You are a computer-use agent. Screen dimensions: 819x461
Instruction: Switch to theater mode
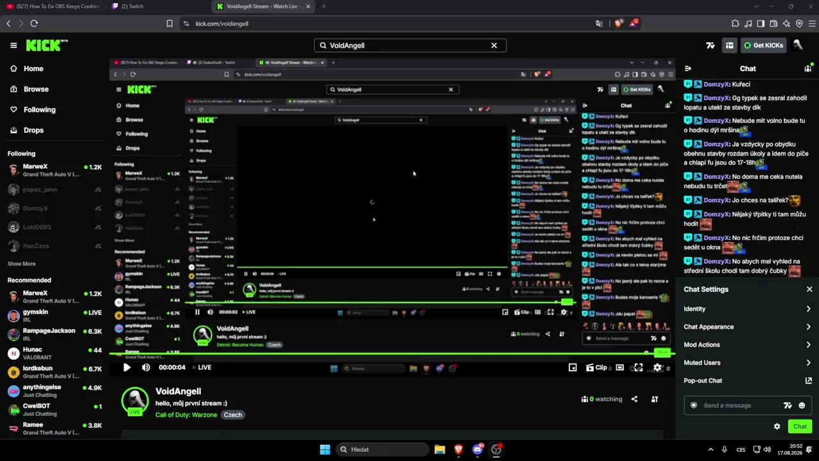point(619,368)
